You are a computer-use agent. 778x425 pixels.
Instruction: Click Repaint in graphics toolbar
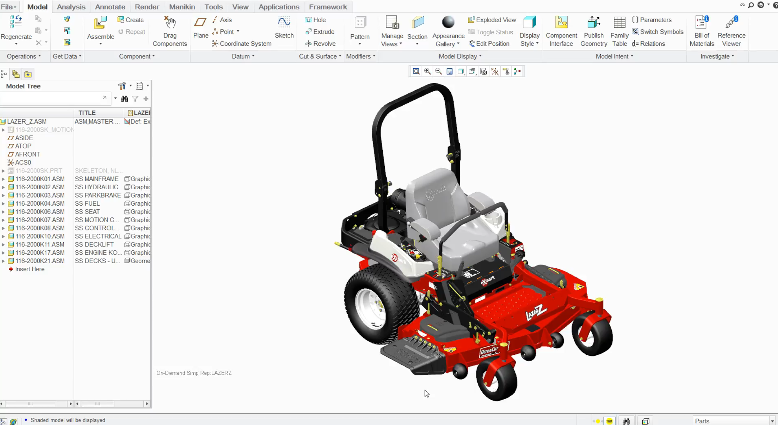[x=450, y=71]
